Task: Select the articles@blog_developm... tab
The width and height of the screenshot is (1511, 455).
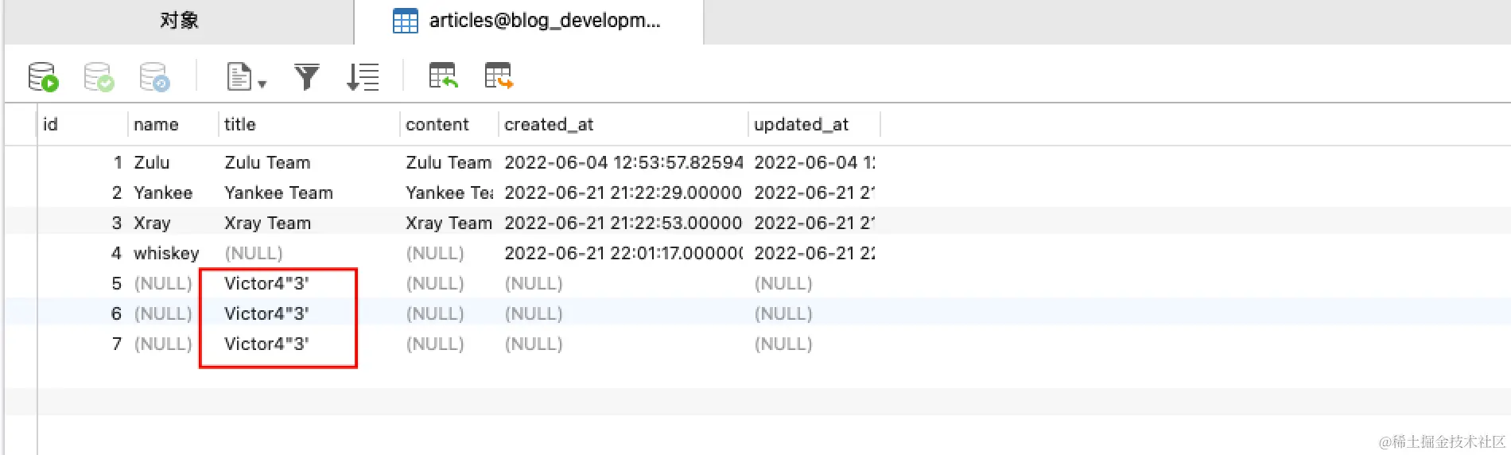Action: 529,21
